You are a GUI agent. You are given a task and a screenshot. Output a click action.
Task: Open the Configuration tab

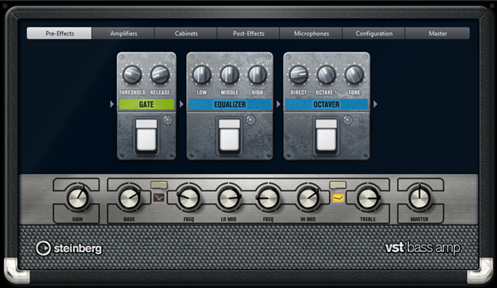(x=374, y=33)
